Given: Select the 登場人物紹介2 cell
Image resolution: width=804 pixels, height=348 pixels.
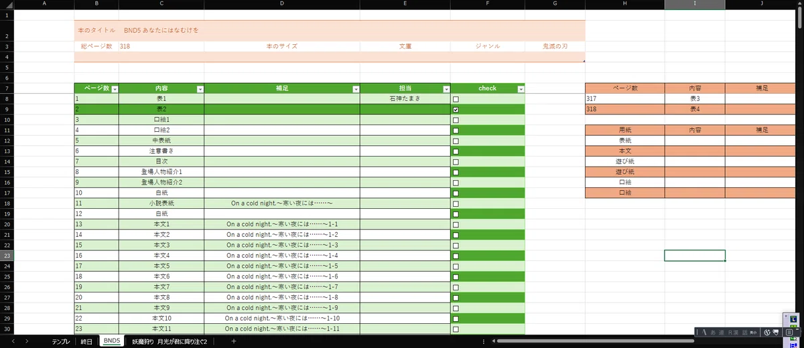Looking at the screenshot, I should (161, 183).
